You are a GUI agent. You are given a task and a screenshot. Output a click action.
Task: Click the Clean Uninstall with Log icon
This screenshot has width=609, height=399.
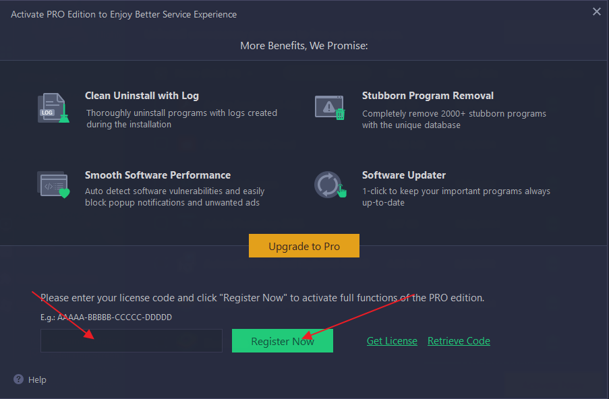53,108
